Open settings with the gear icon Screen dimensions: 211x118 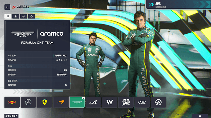pos(200,116)
